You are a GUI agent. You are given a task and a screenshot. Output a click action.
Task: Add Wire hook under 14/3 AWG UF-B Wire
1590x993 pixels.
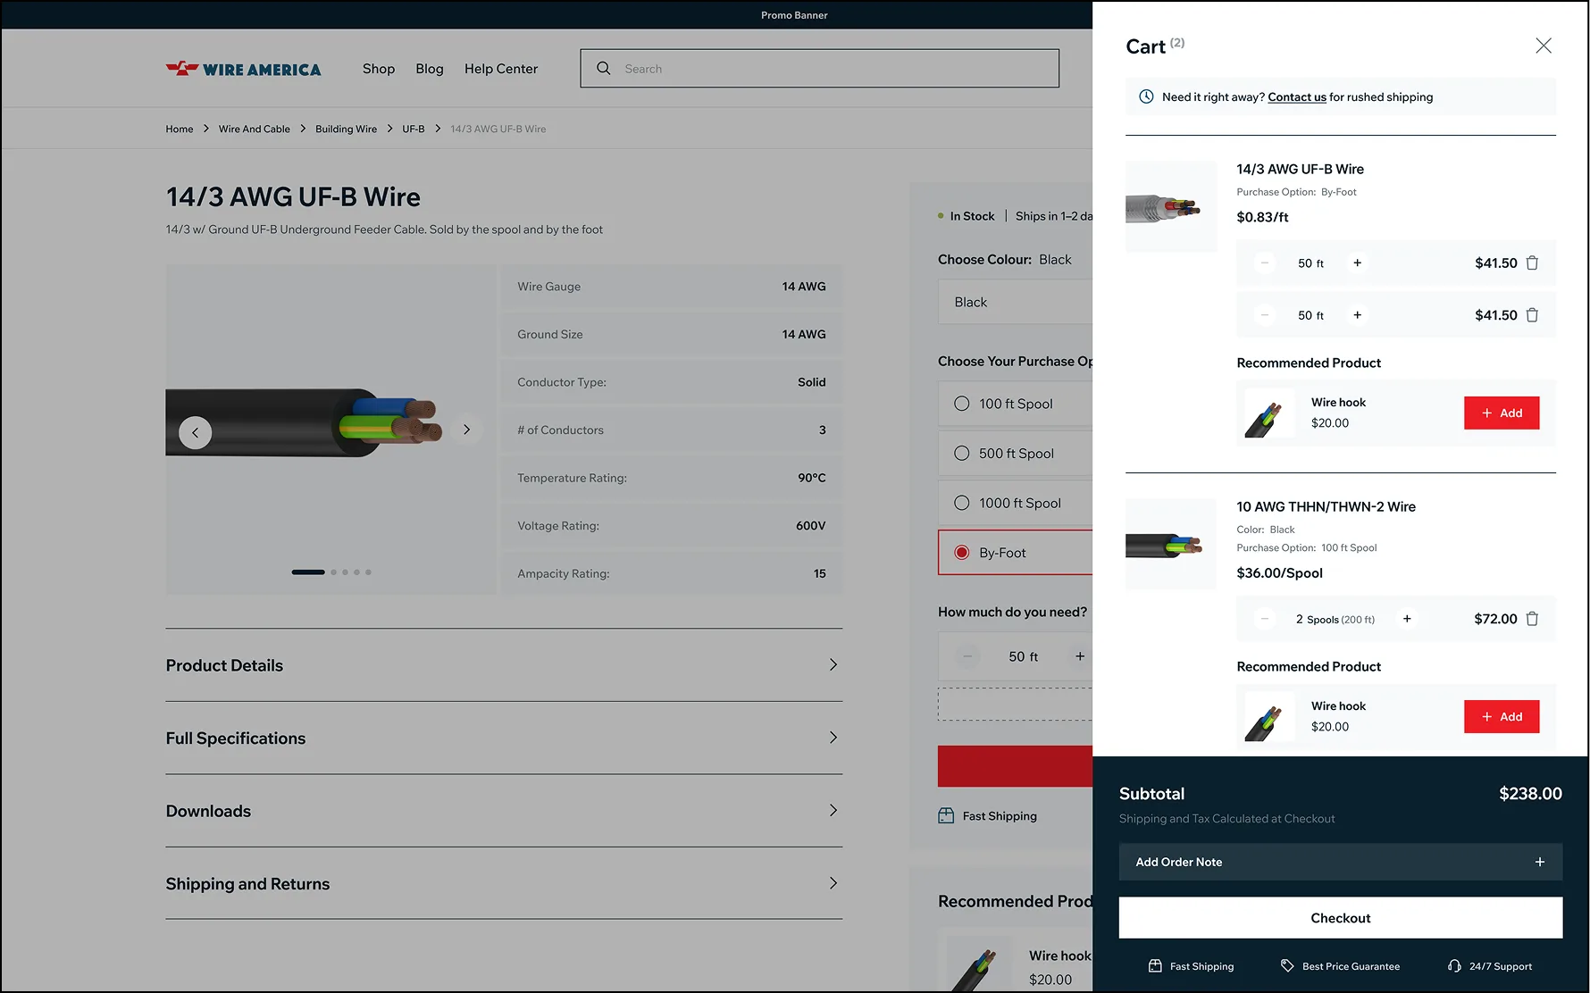1502,413
